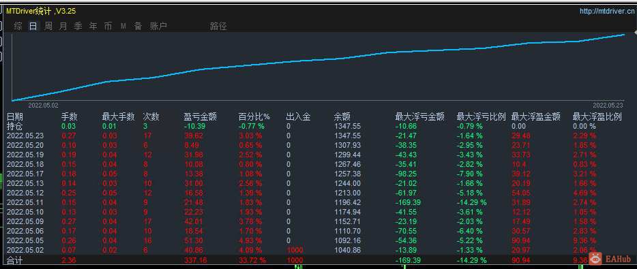Switch to the 综 summary tab
Image resolution: width=637 pixels, height=269 pixels.
(18, 27)
